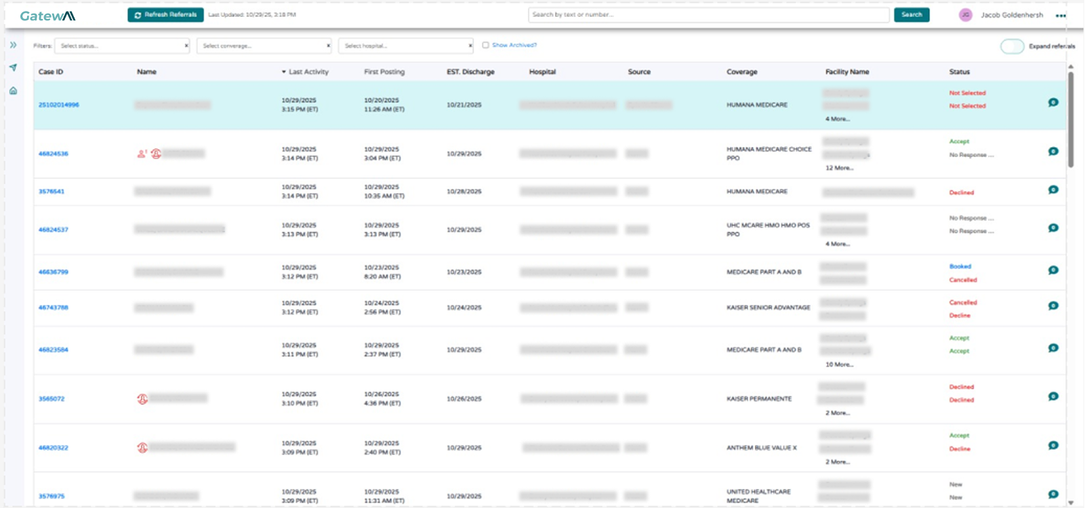Click the Gateway logo

(x=47, y=16)
